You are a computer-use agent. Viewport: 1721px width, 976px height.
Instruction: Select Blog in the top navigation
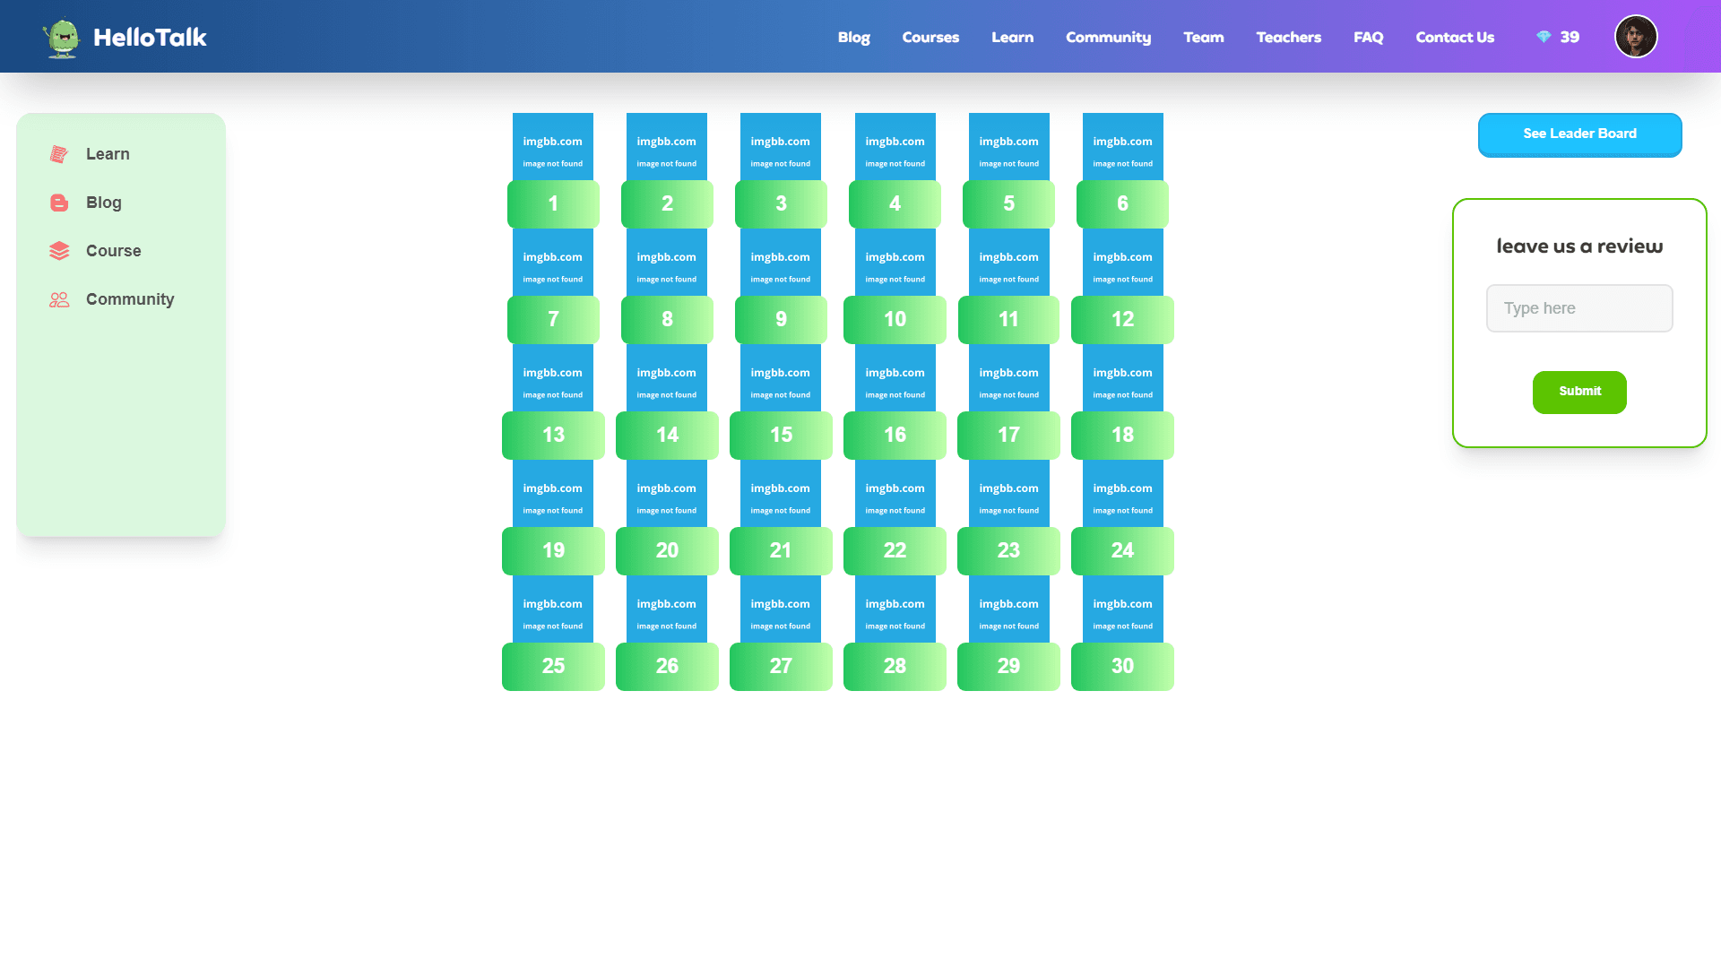click(853, 37)
